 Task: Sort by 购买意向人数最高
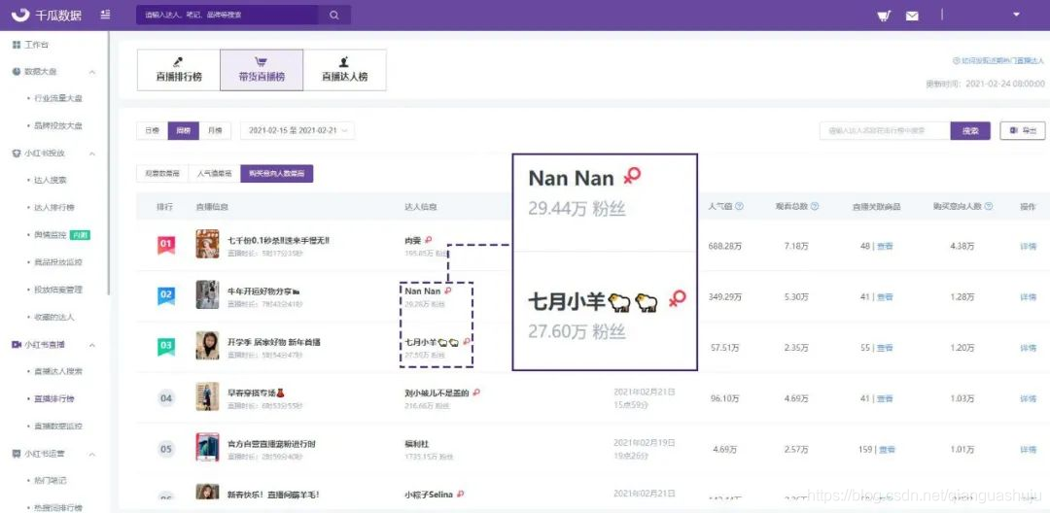pos(276,173)
